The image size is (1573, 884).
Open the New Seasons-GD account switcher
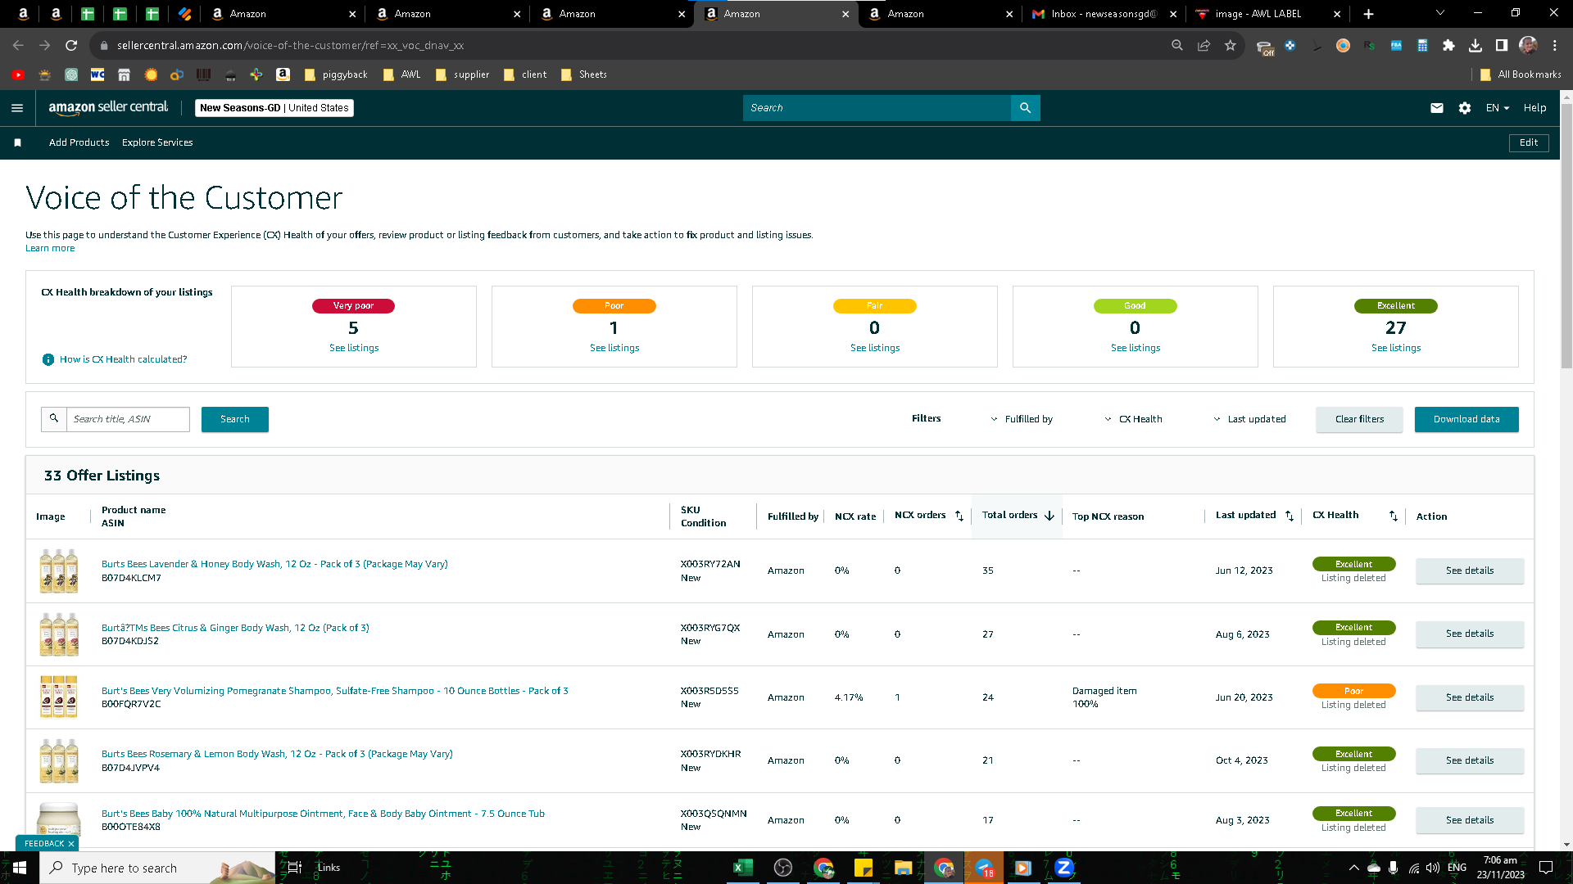274,108
